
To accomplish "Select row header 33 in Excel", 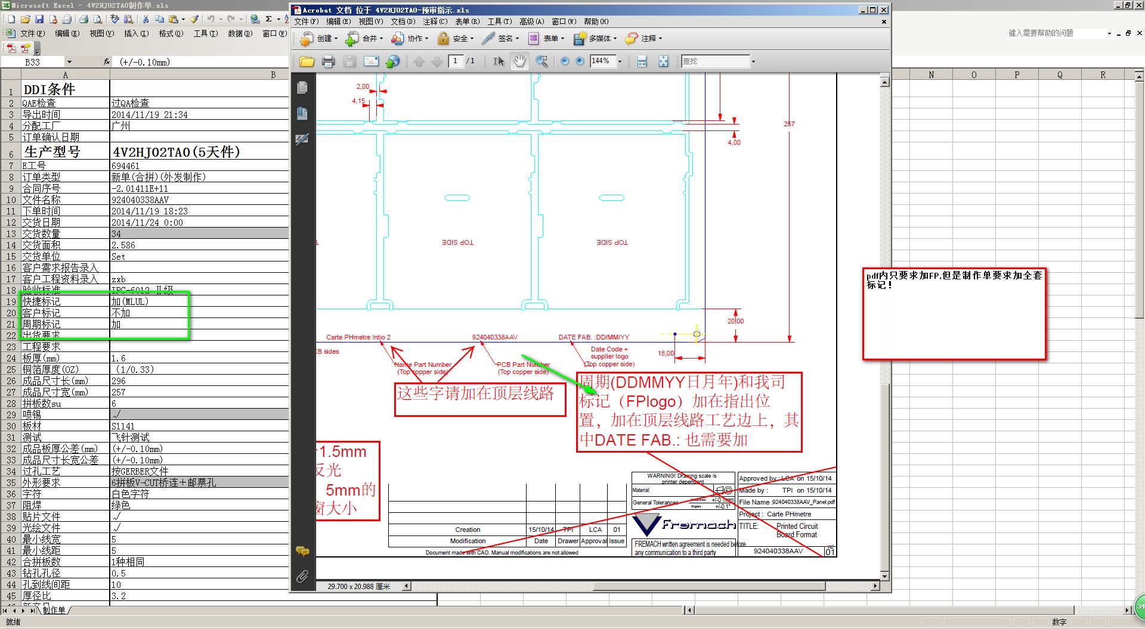I will (x=11, y=460).
